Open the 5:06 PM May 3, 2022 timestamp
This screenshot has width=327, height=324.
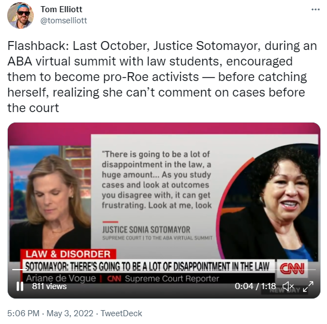pos(50,313)
